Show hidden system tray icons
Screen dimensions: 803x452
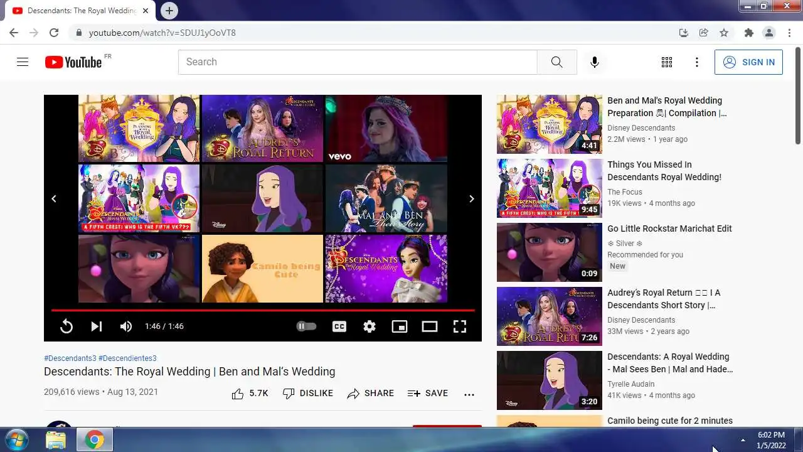coord(743,440)
